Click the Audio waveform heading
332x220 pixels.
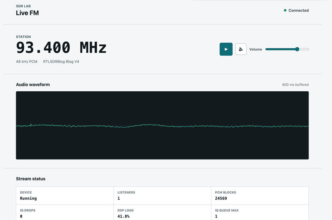pyautogui.click(x=33, y=84)
